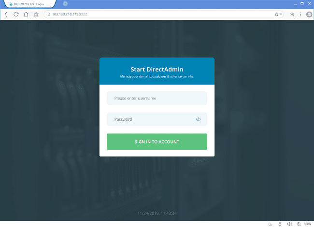Bookmark page with the toolbar star icon

pos(36,14)
